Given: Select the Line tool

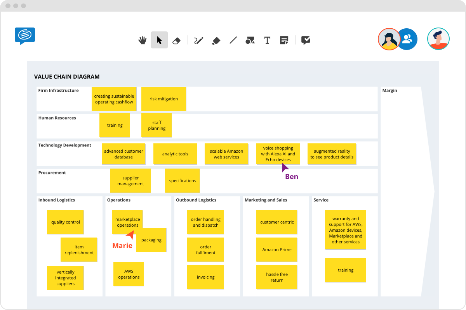Looking at the screenshot, I should [x=233, y=40].
